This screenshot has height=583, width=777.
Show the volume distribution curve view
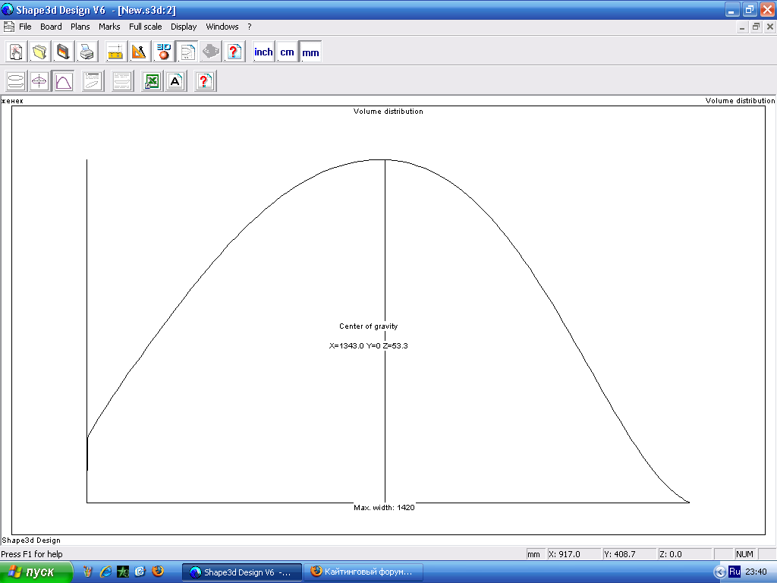(x=64, y=81)
